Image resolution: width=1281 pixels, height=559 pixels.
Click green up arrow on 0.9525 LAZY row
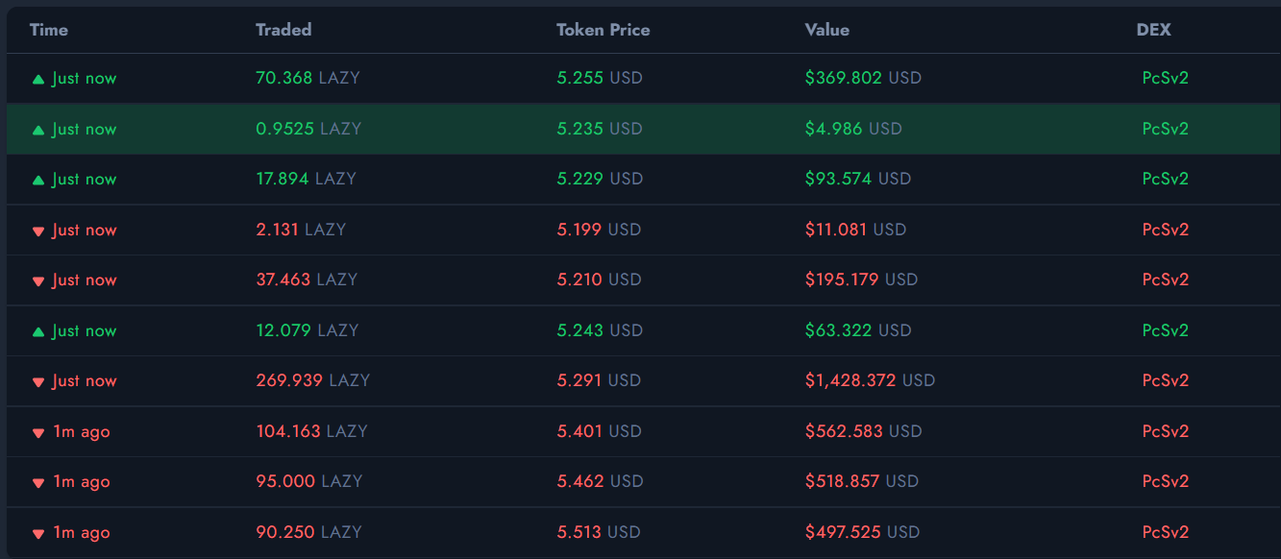(38, 130)
